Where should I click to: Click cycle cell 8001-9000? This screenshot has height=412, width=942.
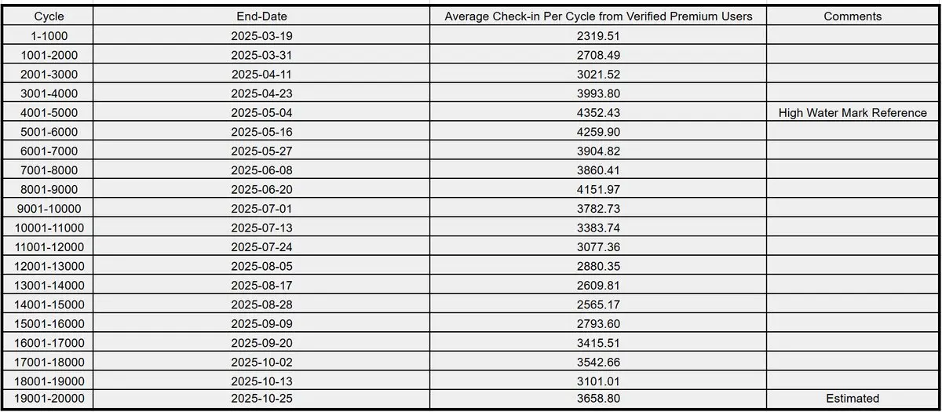click(49, 189)
